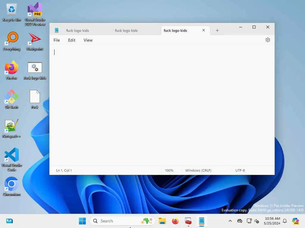Close the Notepad window
Image resolution: width=305 pixels, height=228 pixels.
tap(268, 27)
